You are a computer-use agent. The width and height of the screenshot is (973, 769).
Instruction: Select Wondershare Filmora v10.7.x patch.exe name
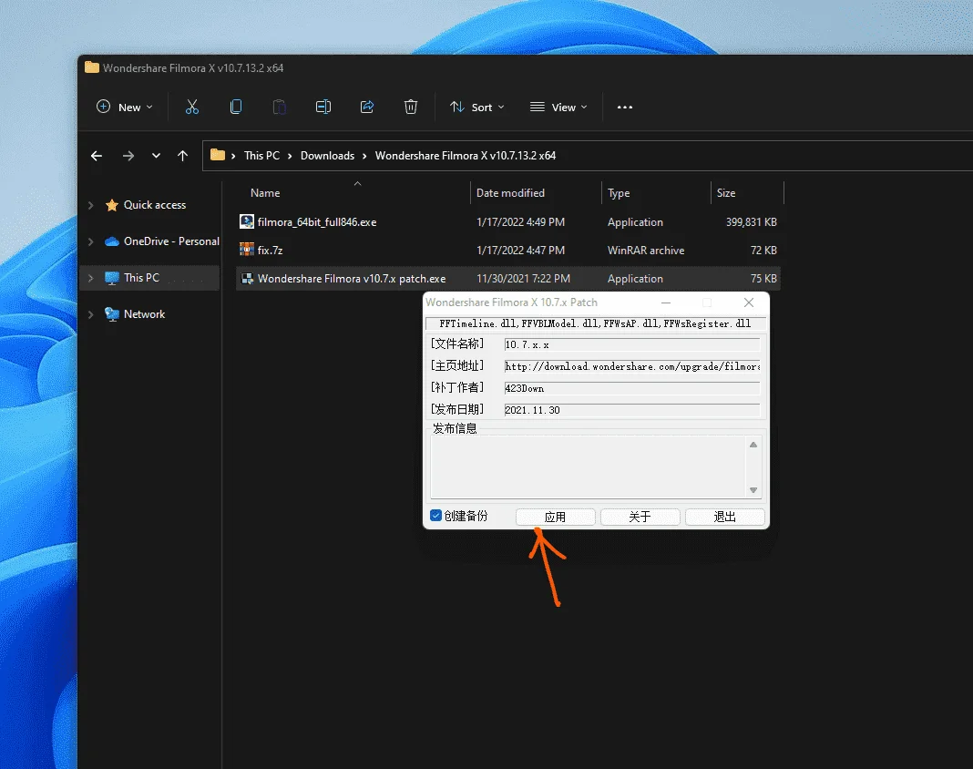[352, 279]
